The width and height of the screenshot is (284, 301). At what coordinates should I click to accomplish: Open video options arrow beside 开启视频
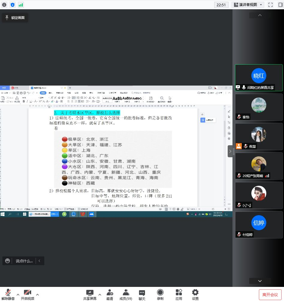coord(37,294)
